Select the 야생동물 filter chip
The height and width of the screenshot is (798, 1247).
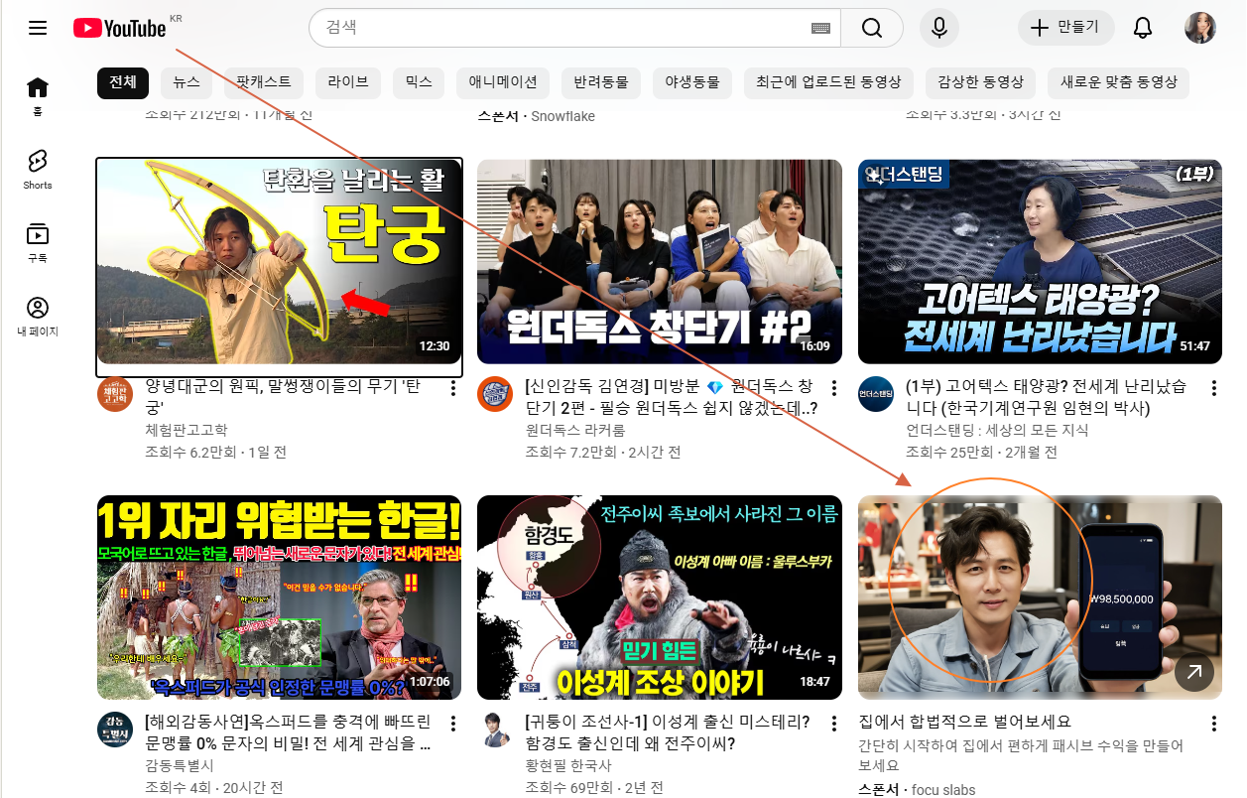[692, 82]
